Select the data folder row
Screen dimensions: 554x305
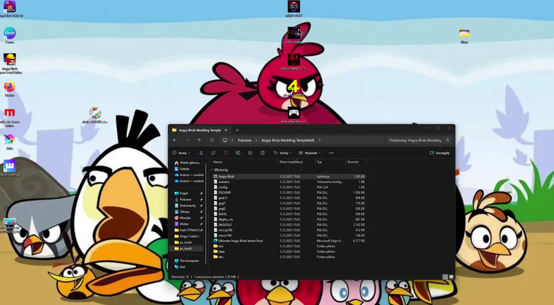(289, 252)
